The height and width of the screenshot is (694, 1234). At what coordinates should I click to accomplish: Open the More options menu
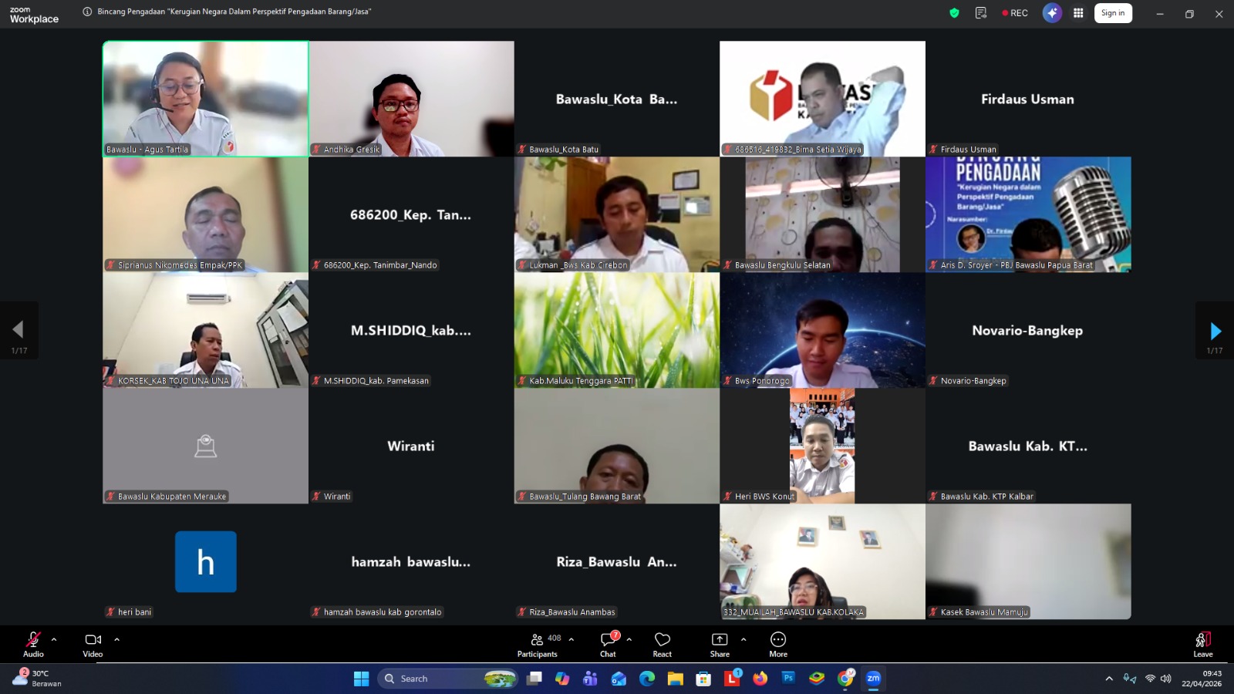(778, 643)
